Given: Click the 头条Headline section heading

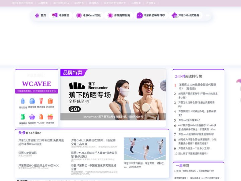Looking at the screenshot, I should click(30, 133).
